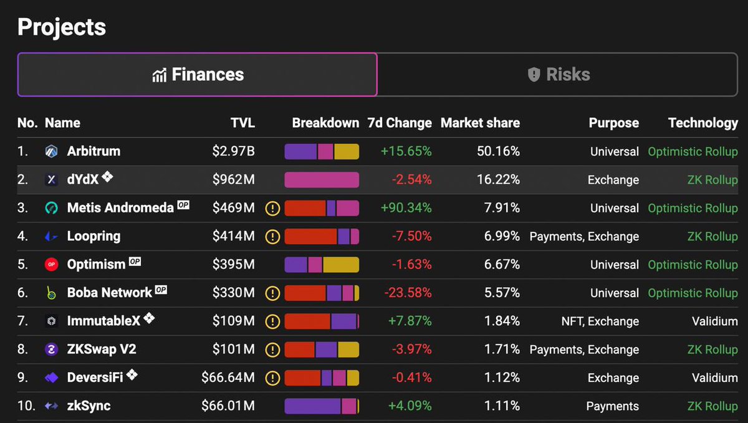Switch to the Finances tab
The width and height of the screenshot is (748, 423).
click(198, 75)
